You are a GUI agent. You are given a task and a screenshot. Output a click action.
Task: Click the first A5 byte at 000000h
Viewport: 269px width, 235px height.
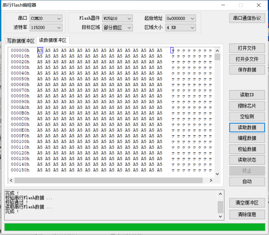click(x=40, y=50)
